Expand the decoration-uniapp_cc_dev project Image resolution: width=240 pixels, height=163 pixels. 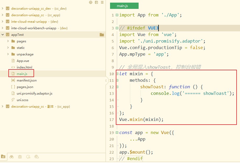coord(3,9)
